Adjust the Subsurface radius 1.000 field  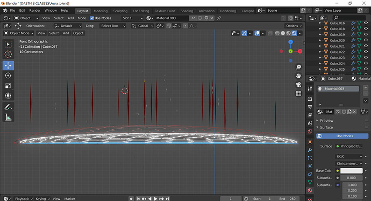pyautogui.click(x=352, y=185)
